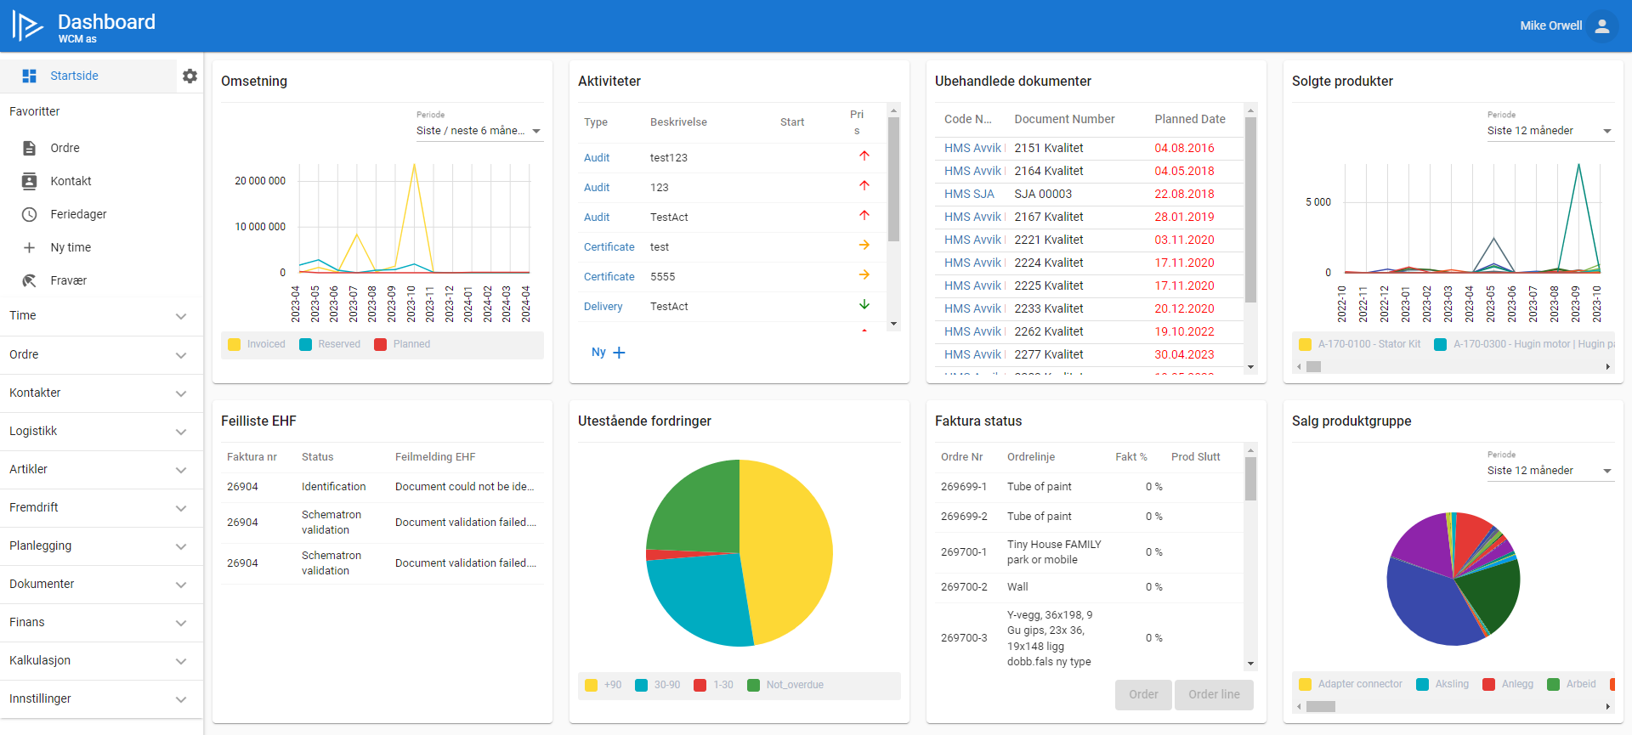This screenshot has height=735, width=1632.
Task: Click the Ny time plus icon
Action: coord(29,247)
